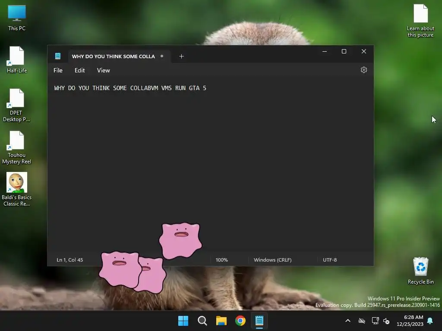Click Windows (CRLF) line ending indicator
Screen dimensions: 442x331
pyautogui.click(x=273, y=260)
